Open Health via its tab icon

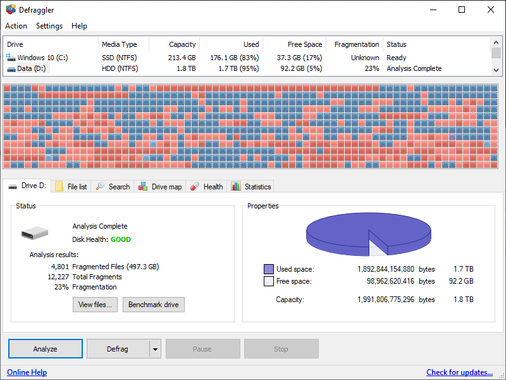click(x=195, y=186)
